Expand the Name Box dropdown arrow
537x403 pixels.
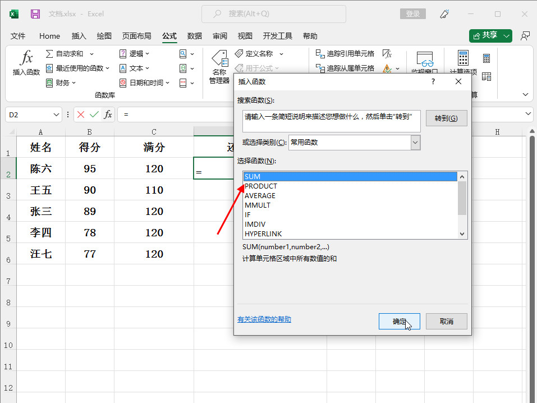56,115
